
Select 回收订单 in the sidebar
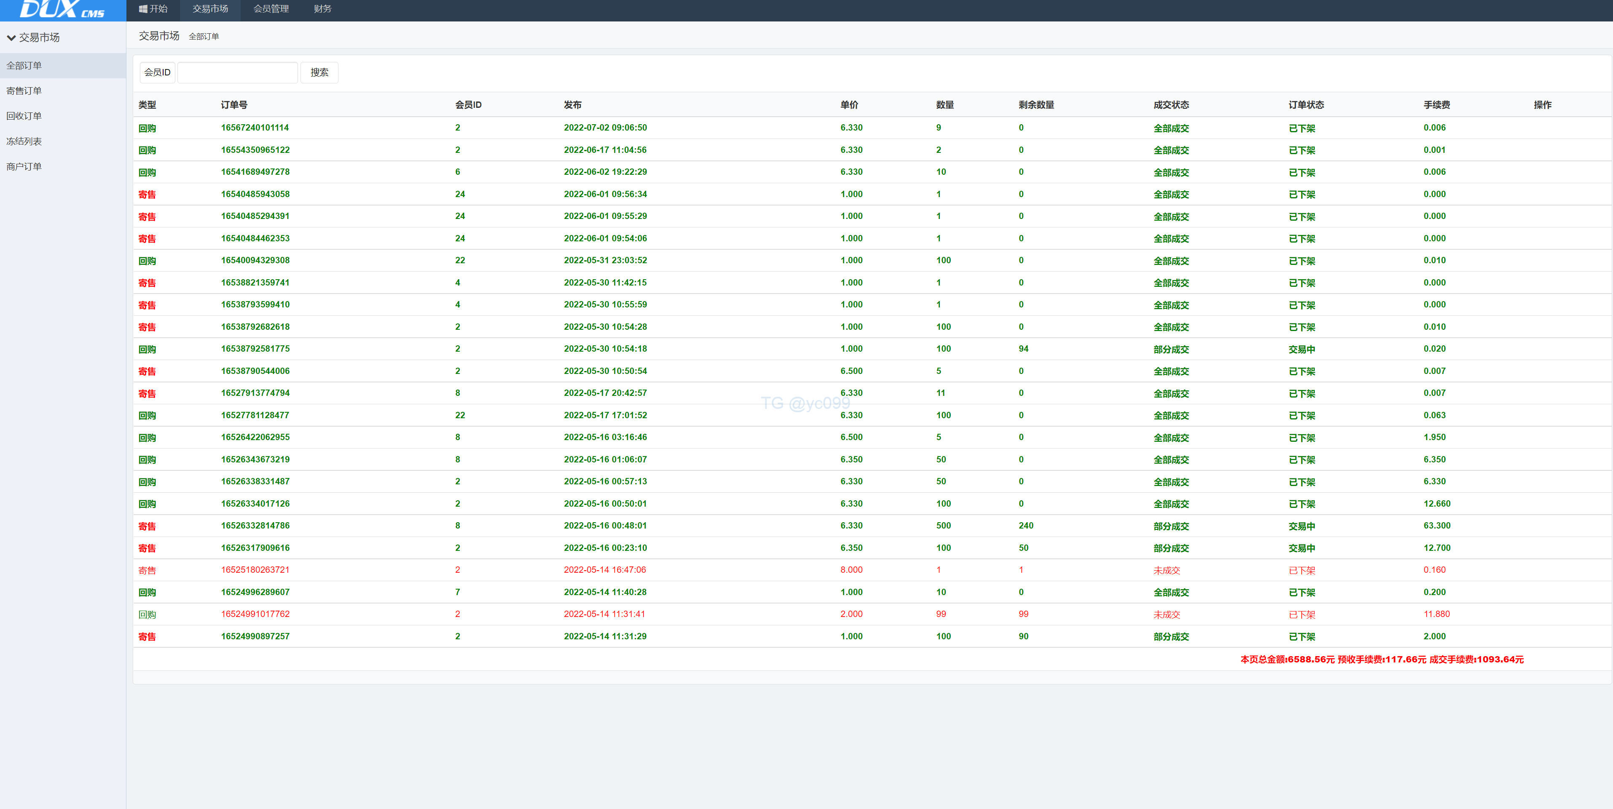click(x=24, y=116)
